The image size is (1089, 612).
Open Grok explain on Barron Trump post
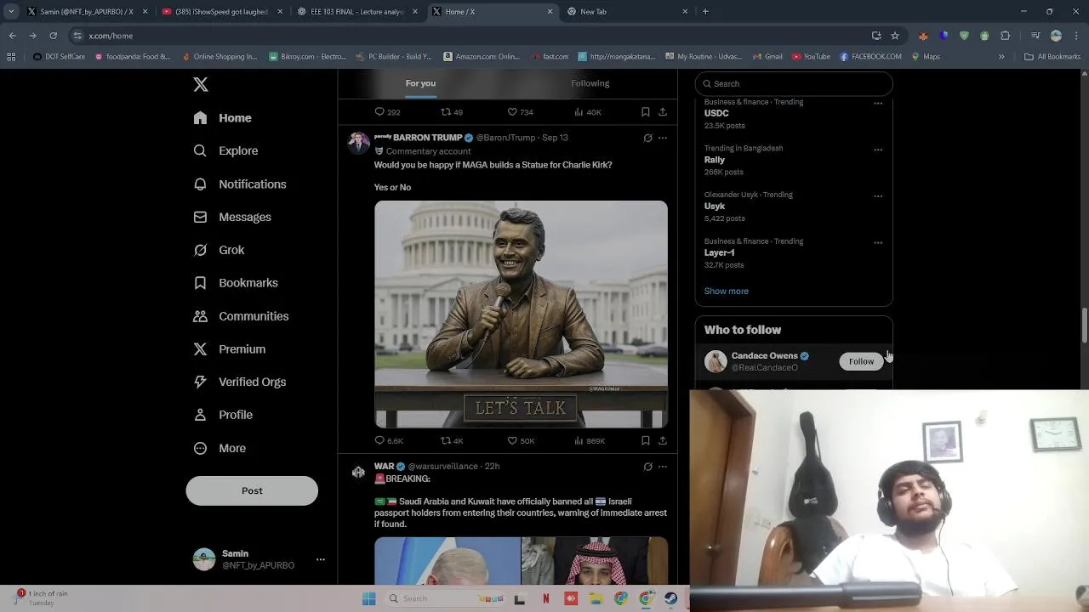click(648, 138)
